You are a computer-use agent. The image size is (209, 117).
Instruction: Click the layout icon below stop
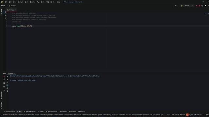point(4,87)
